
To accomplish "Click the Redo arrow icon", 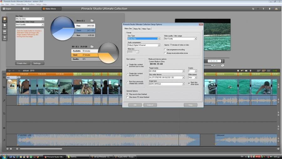I will click(258, 9).
